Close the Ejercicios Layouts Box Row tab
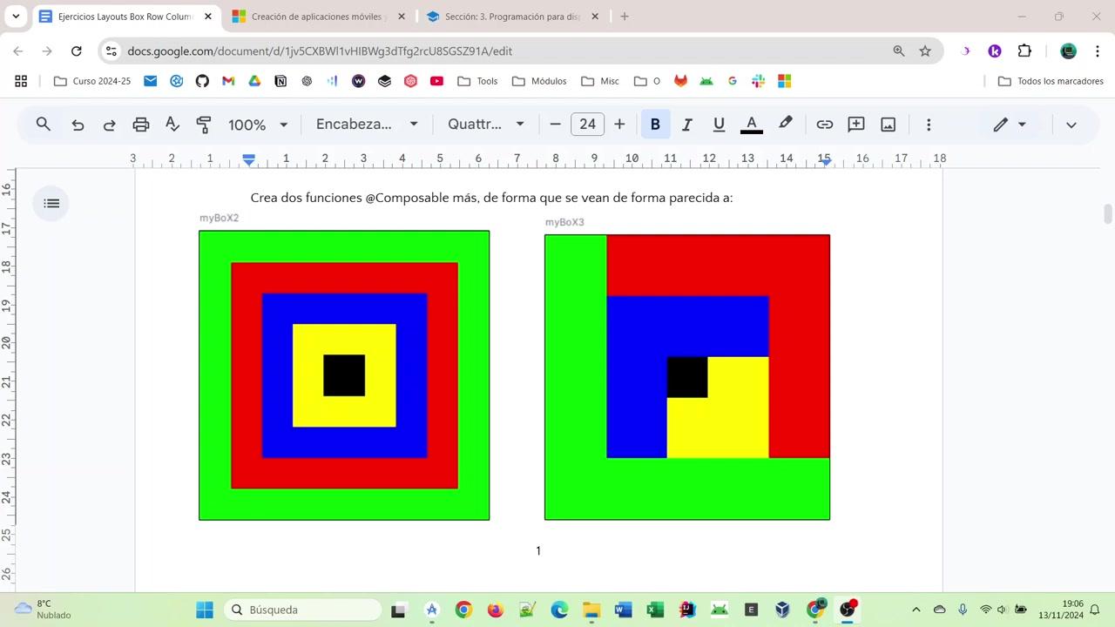Image resolution: width=1115 pixels, height=627 pixels. pyautogui.click(x=208, y=17)
